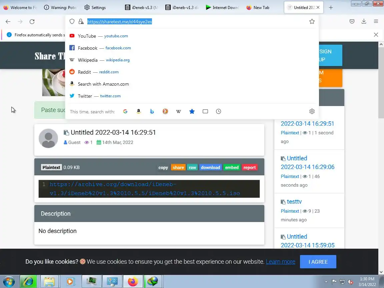Open the tracking protection shield icon
This screenshot has width=384, height=288.
[72, 22]
